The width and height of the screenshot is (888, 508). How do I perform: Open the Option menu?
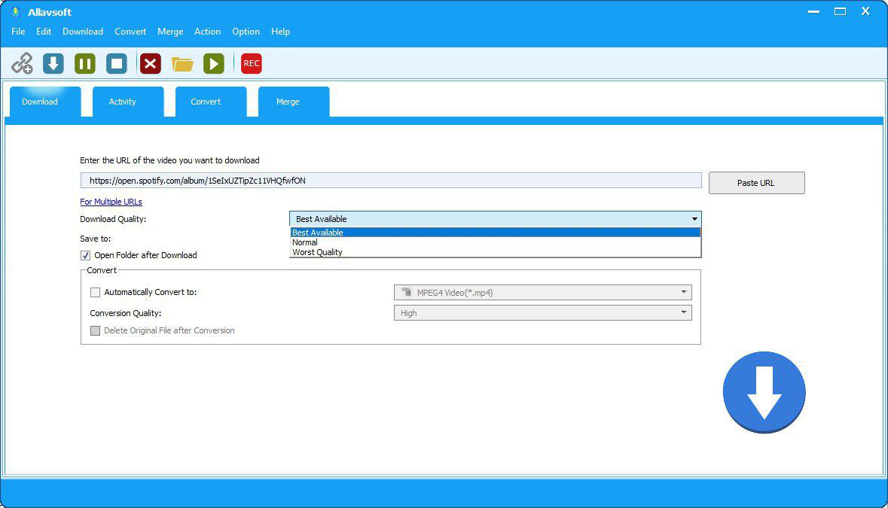(246, 32)
